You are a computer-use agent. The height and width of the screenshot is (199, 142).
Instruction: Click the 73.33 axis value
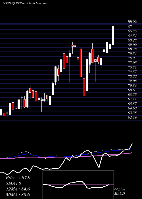(x=132, y=76)
